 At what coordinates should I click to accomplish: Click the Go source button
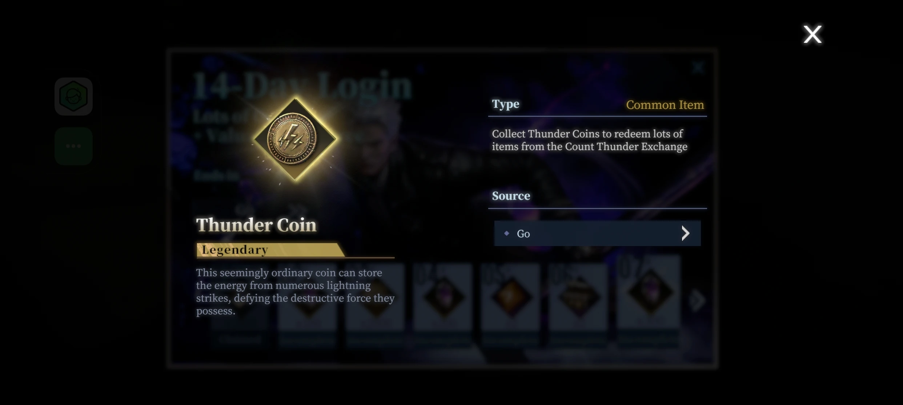(x=597, y=233)
